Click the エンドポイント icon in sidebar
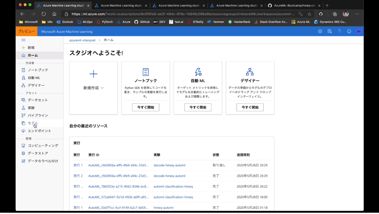 [24, 131]
